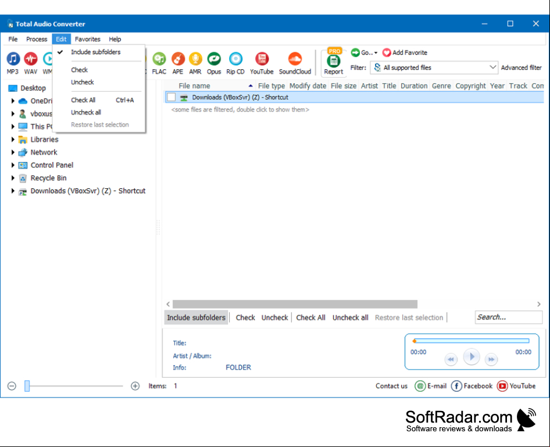This screenshot has height=447, width=550.
Task: Expand Downloads (VBoxSvr) shortcut tree node
Action: (x=13, y=191)
